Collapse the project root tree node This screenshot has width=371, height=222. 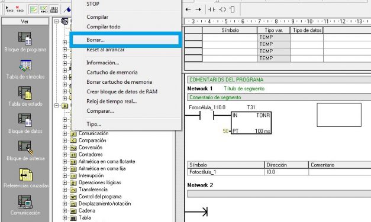click(x=57, y=21)
